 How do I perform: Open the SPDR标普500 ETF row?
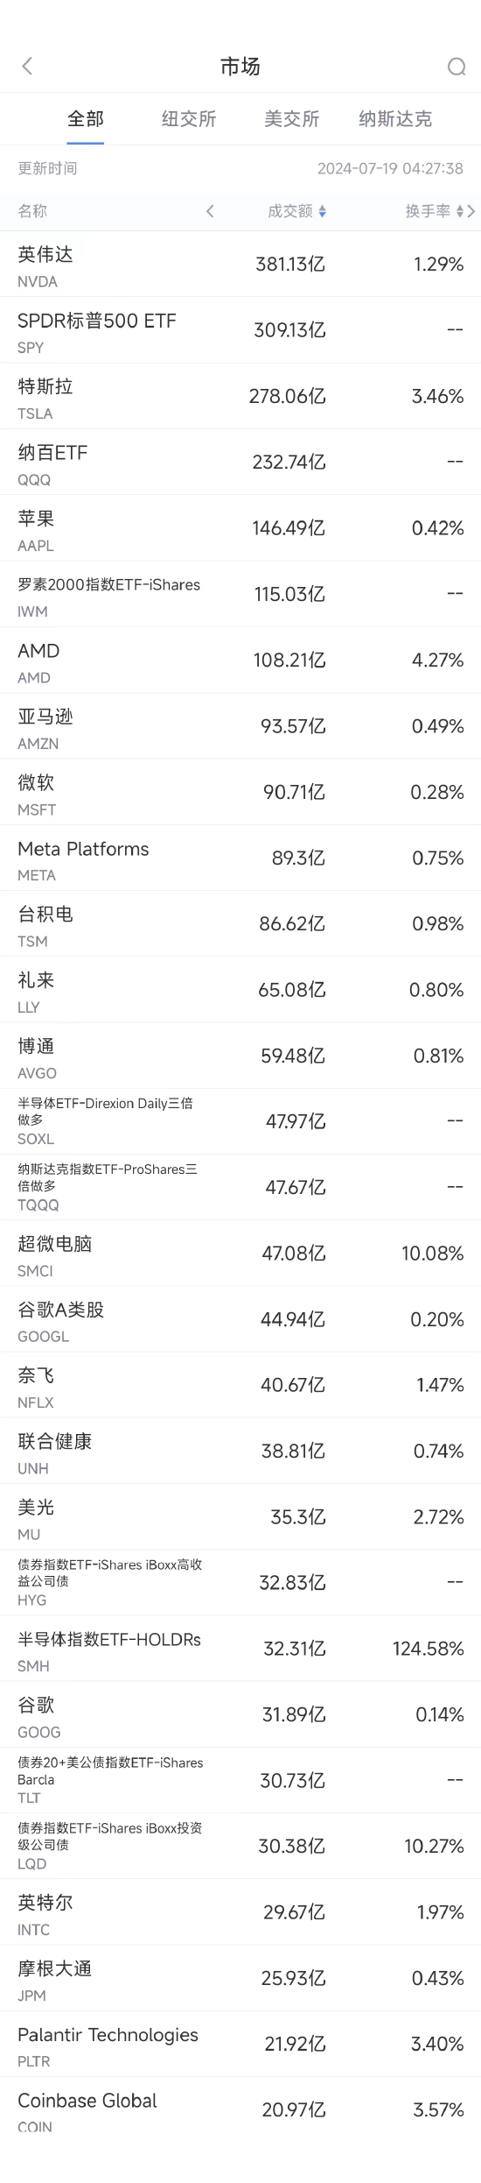pyautogui.click(x=240, y=330)
